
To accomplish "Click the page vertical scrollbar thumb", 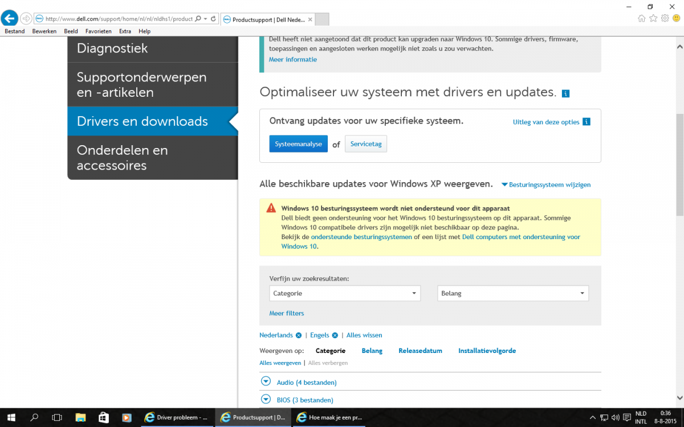I will tap(679, 165).
